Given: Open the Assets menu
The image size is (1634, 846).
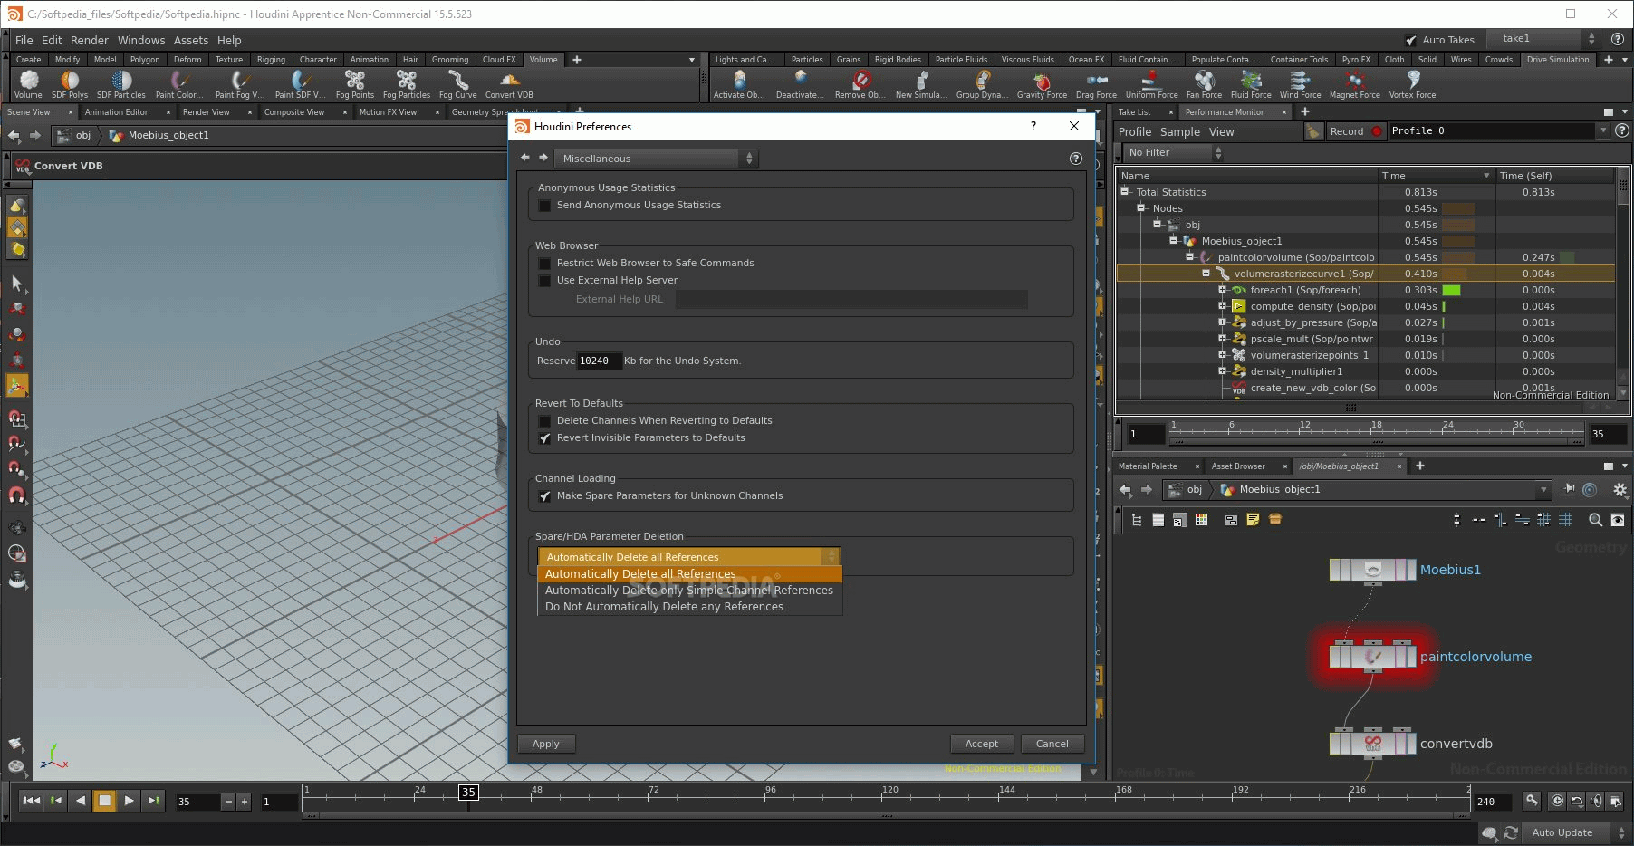Looking at the screenshot, I should [191, 41].
